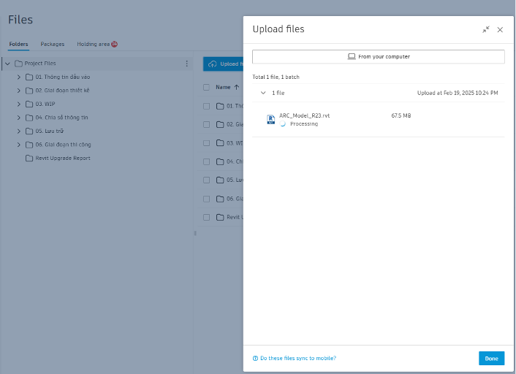Select 01. Thông tin đầu vào tree folder
516x374 pixels.
click(63, 77)
